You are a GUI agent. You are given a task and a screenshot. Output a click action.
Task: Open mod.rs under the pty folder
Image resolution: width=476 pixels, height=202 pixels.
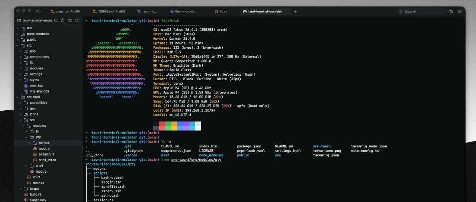[44, 149]
